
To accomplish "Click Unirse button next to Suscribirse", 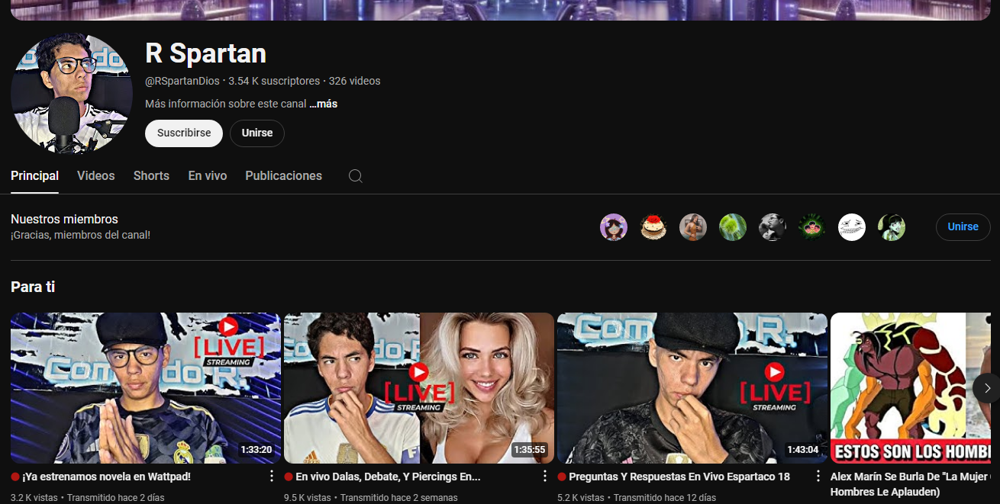I will [x=257, y=133].
